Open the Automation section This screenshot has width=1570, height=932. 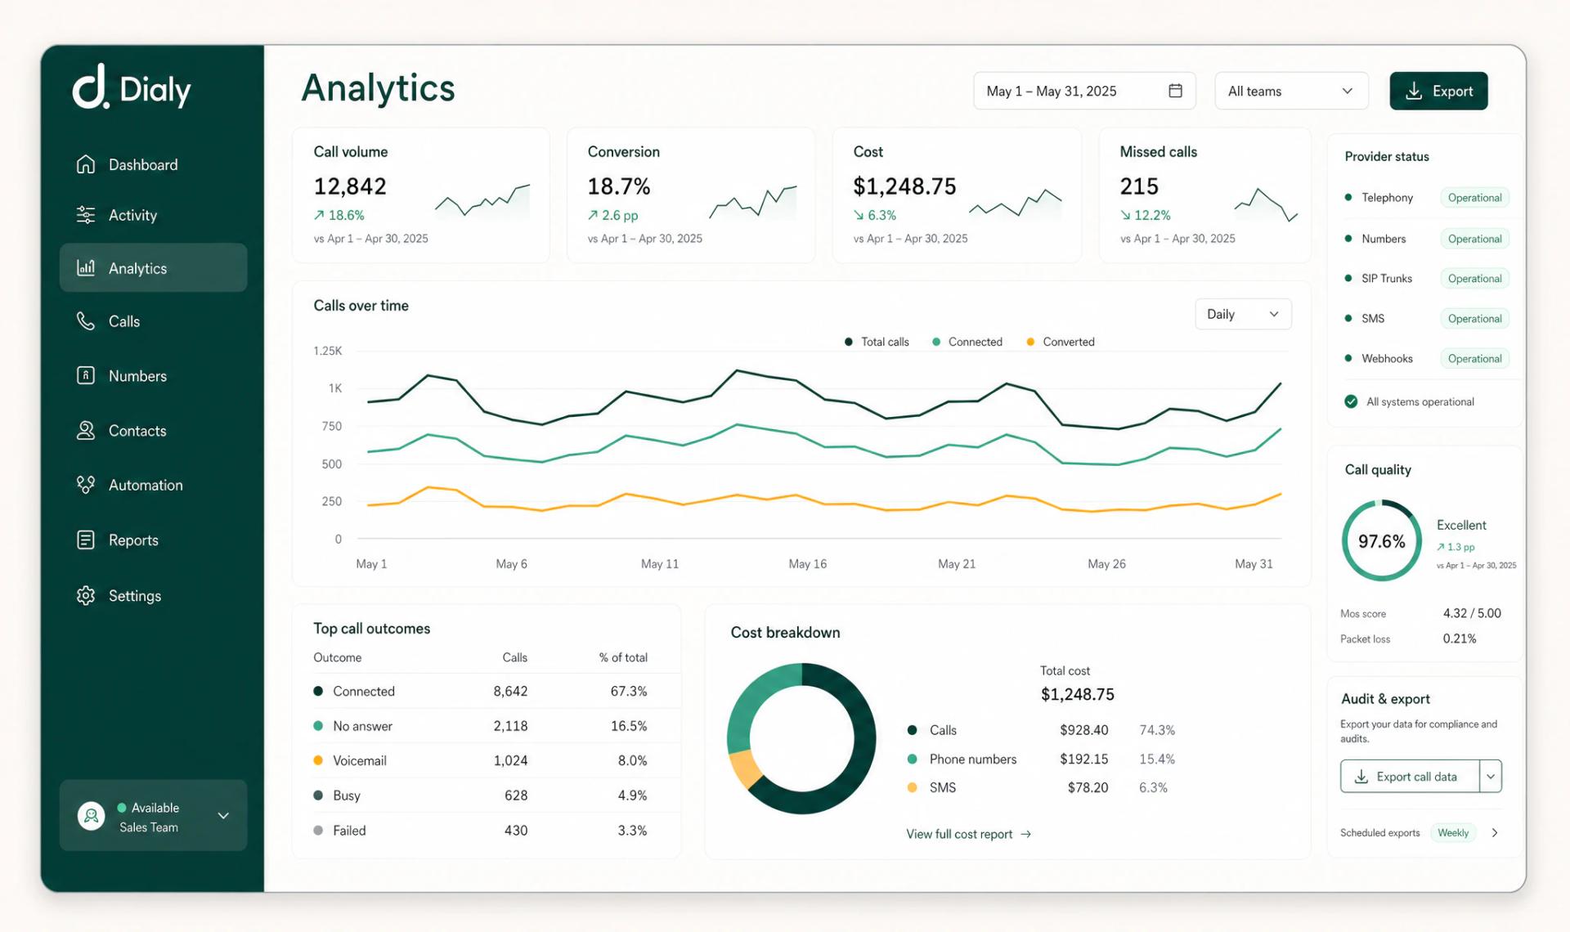pos(145,485)
